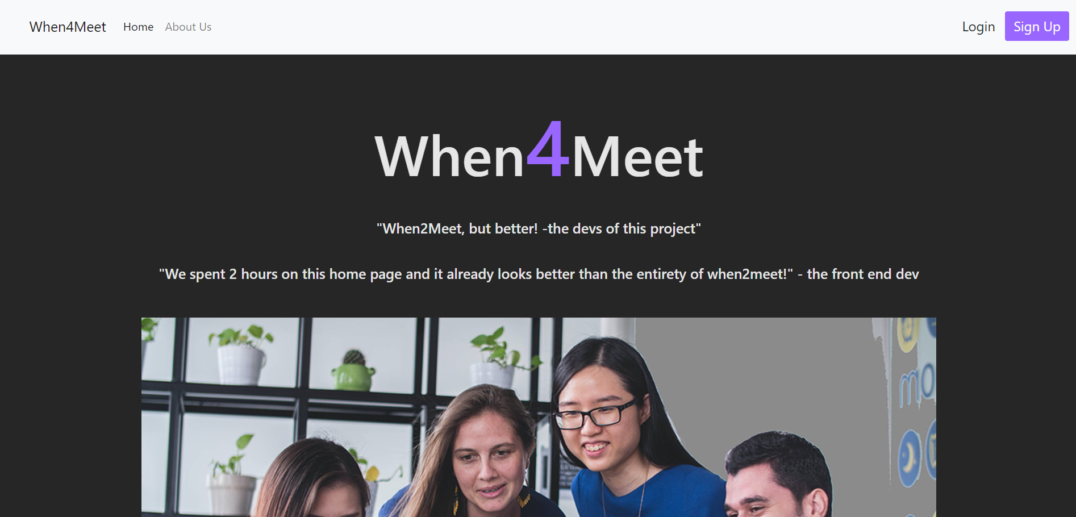Open the About Us page
This screenshot has width=1076, height=517.
188,27
